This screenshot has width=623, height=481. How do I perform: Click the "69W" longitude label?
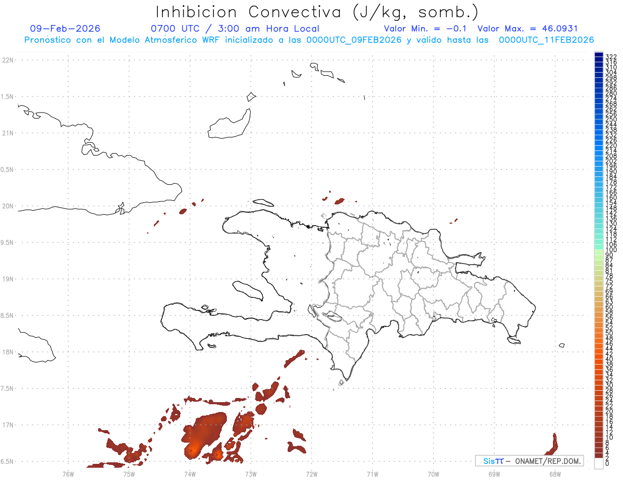tap(494, 473)
